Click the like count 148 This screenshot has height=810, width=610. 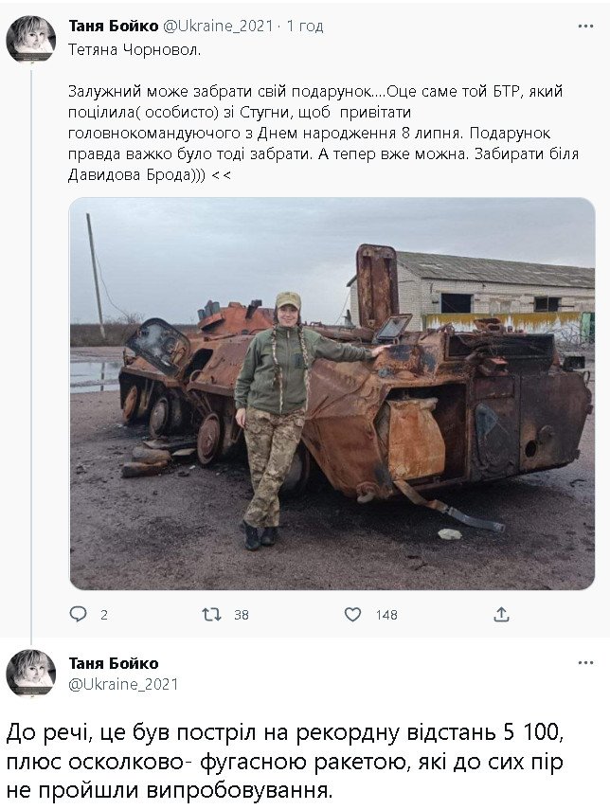click(386, 615)
